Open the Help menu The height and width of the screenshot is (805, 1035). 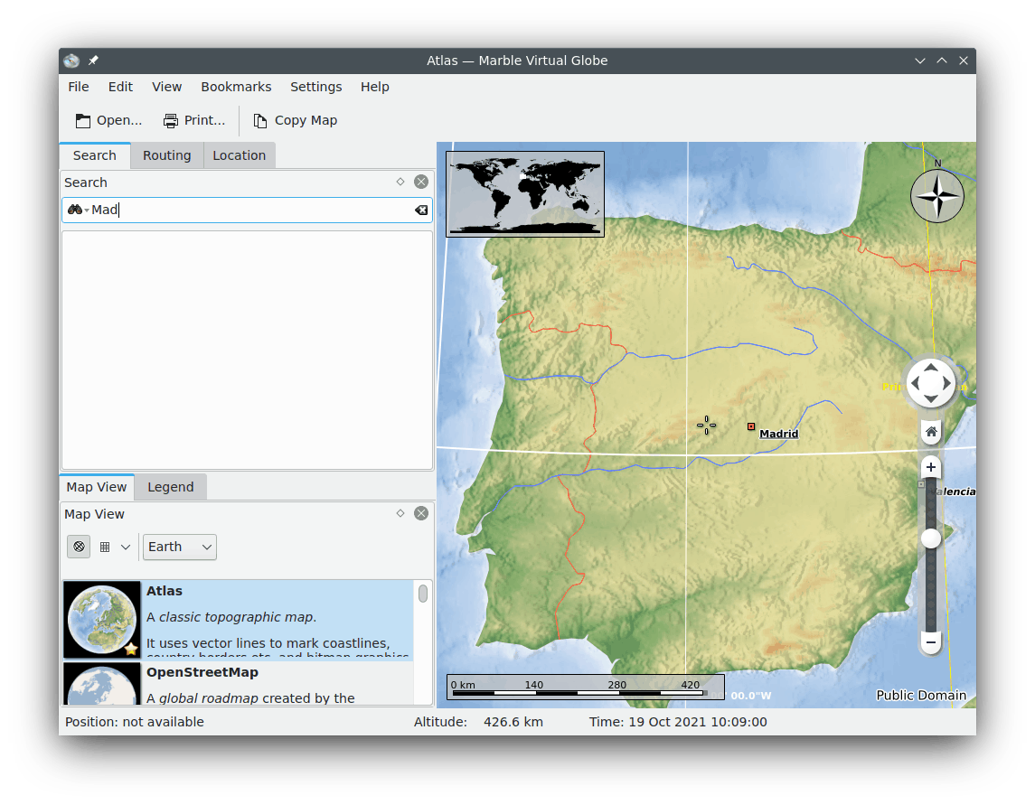[374, 87]
